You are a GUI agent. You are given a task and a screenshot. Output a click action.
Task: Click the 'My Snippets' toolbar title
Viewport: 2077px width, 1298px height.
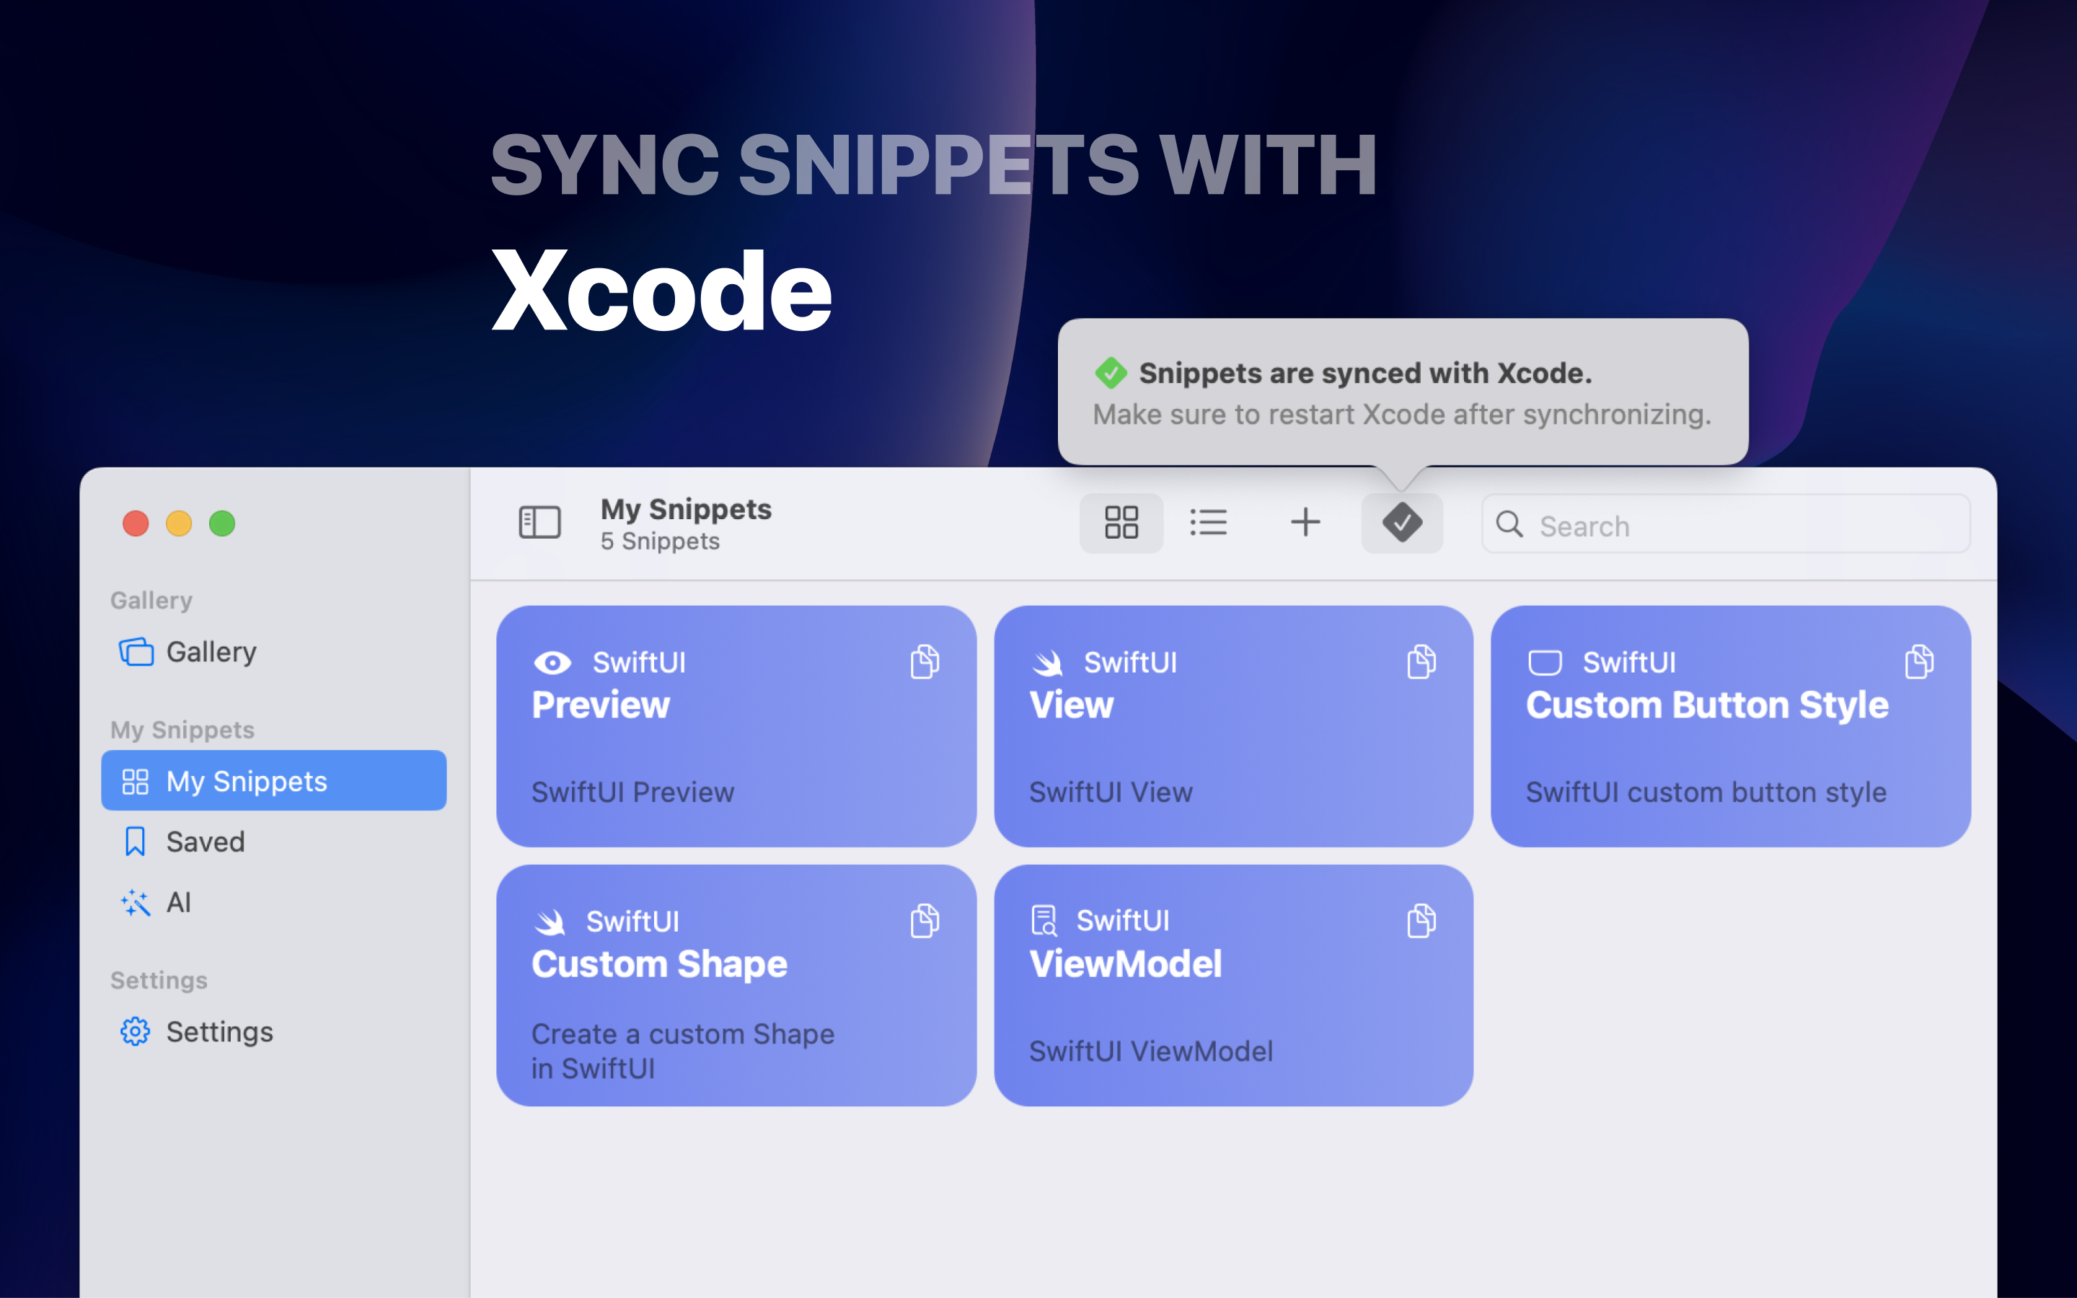(x=686, y=509)
